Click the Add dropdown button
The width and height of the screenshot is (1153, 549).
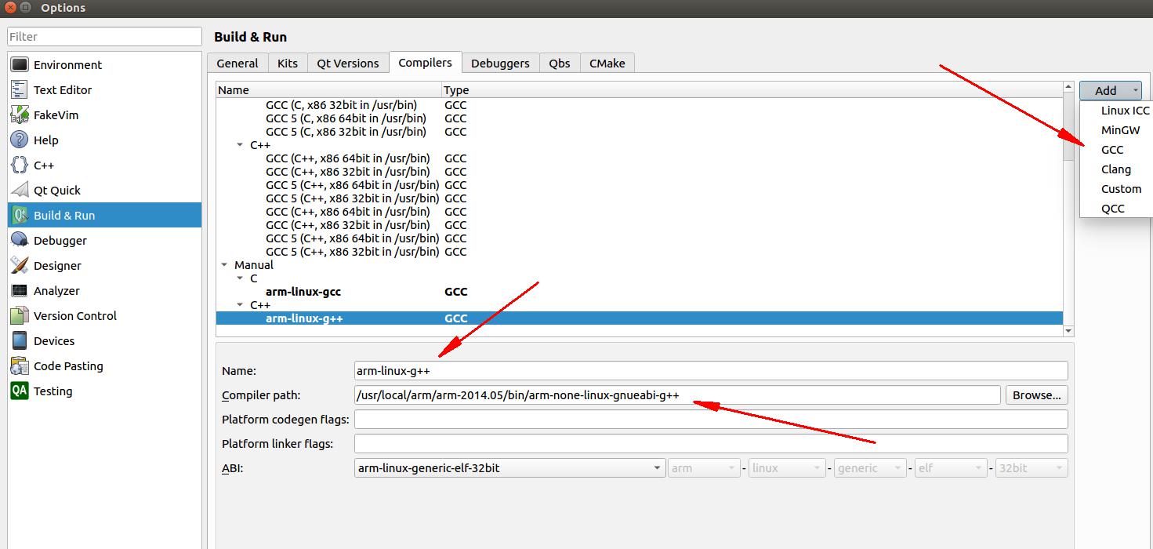pyautogui.click(x=1111, y=91)
